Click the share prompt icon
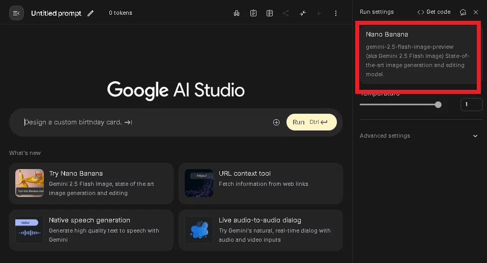Image resolution: width=487 pixels, height=263 pixels. 286,13
